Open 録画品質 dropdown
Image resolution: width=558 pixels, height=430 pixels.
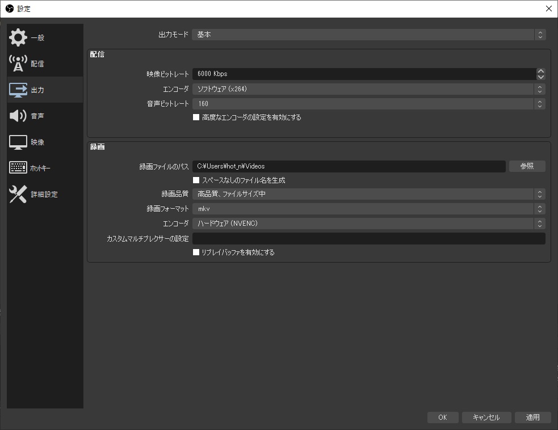point(368,194)
